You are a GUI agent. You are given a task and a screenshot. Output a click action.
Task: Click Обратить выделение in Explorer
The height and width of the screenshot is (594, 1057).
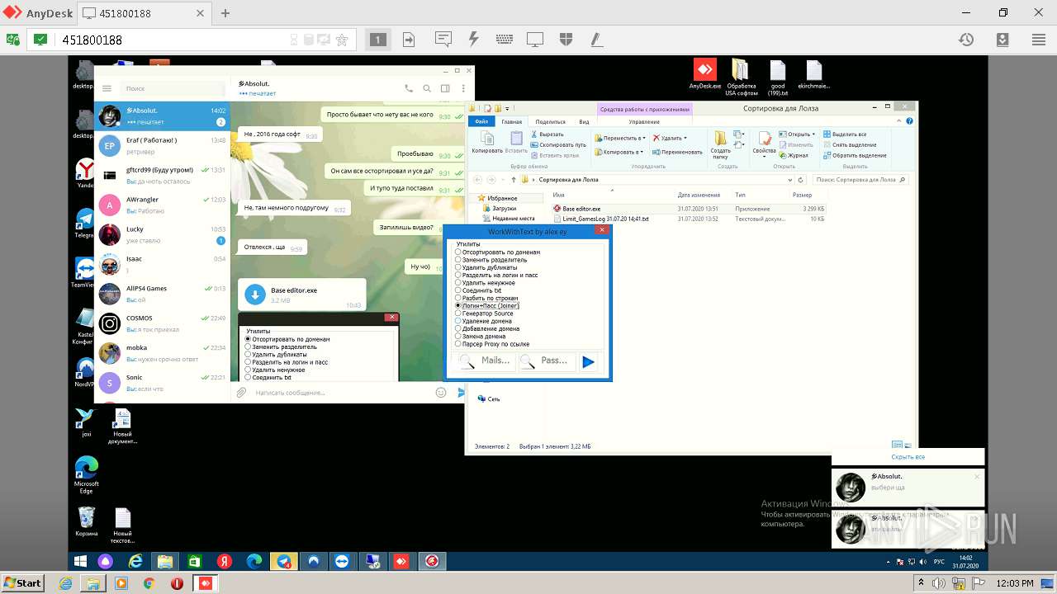point(854,155)
